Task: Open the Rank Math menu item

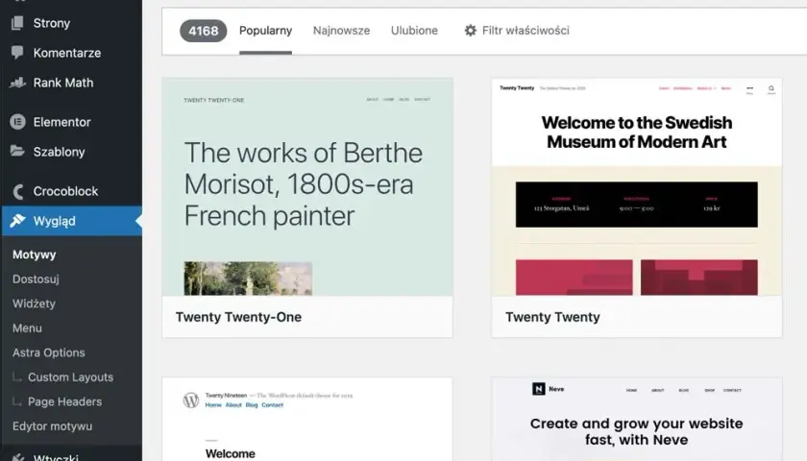Action: tap(72, 83)
